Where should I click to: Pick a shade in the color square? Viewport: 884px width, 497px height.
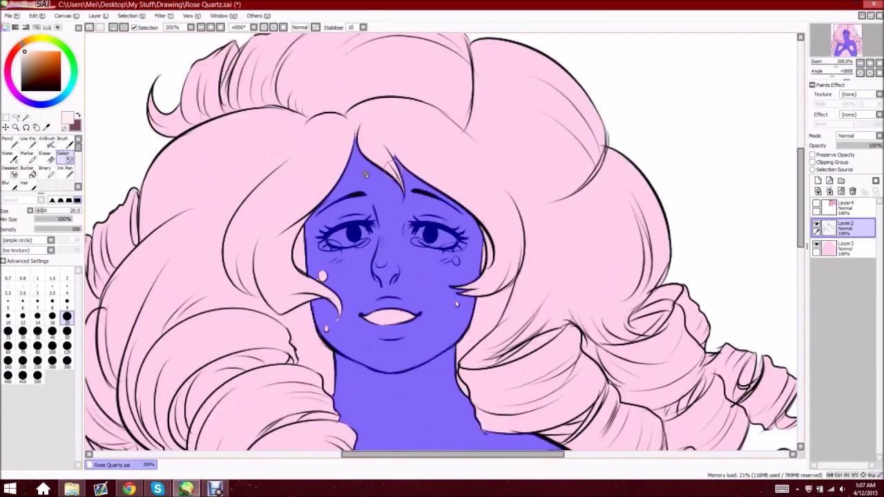41,72
